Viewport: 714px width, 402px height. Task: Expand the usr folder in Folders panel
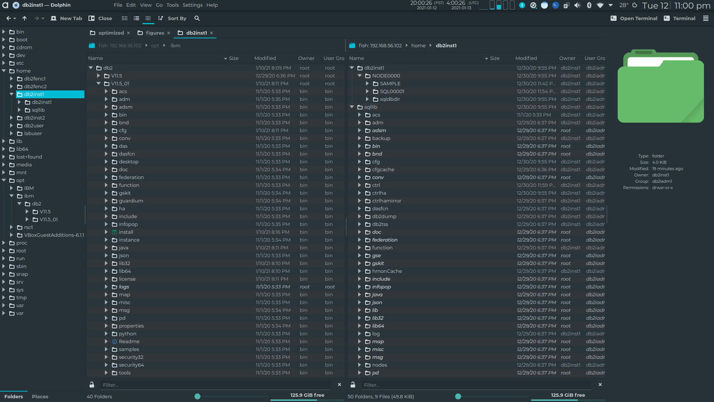coord(4,305)
